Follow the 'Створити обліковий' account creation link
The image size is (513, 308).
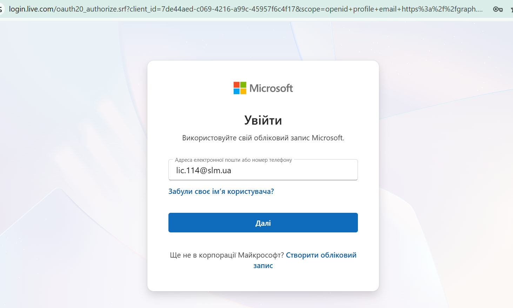[321, 255]
